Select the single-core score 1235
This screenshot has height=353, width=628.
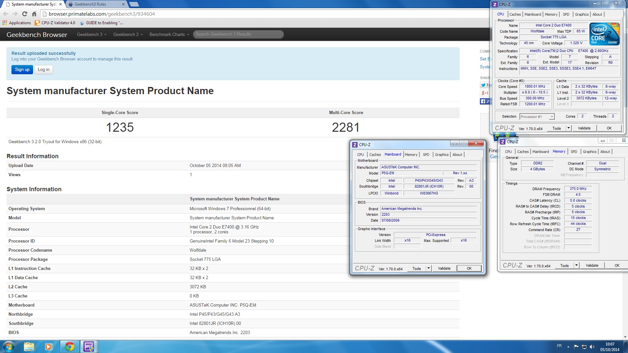click(120, 127)
